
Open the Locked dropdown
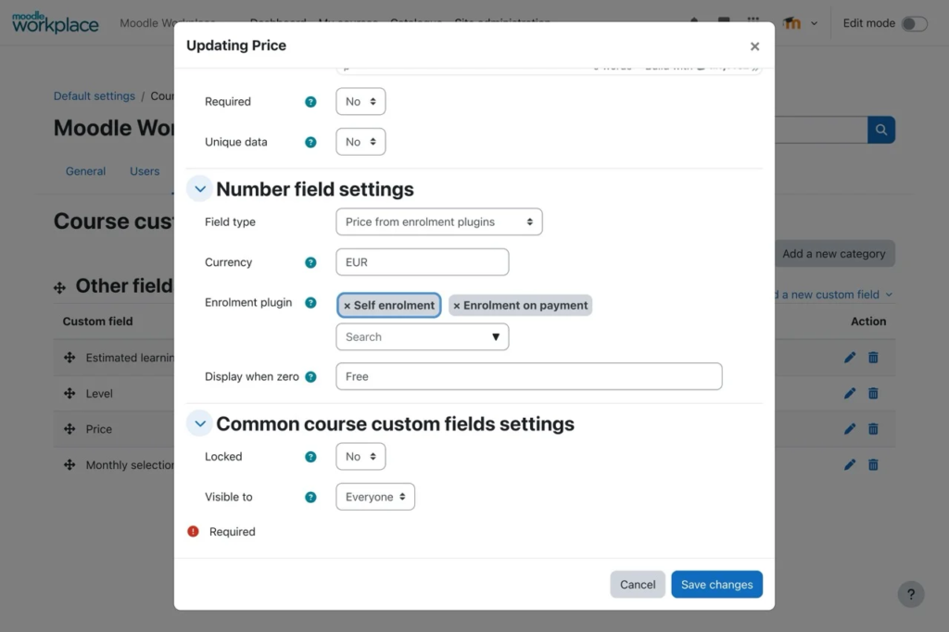tap(361, 457)
